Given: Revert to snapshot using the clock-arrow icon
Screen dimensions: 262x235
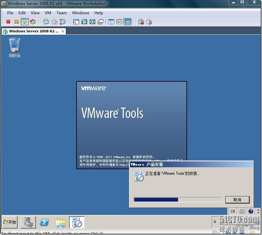Looking at the screenshot, I should [x=54, y=22].
